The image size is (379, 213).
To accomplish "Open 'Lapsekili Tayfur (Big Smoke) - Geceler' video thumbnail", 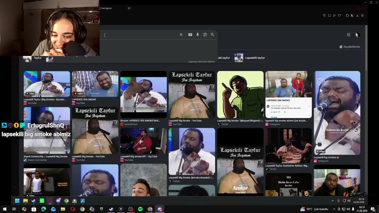I will coord(47,84).
